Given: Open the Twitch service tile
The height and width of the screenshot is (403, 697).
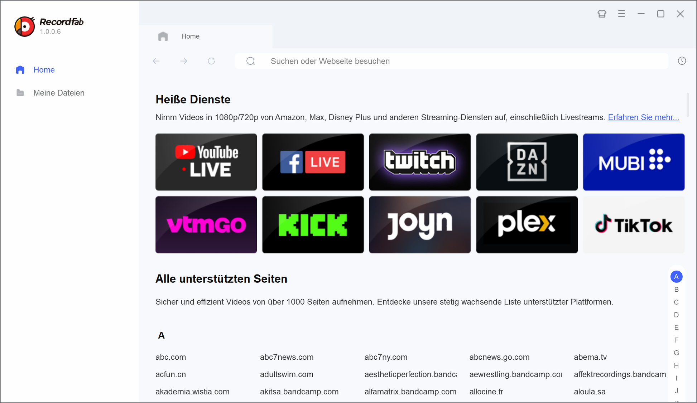Looking at the screenshot, I should click(420, 162).
